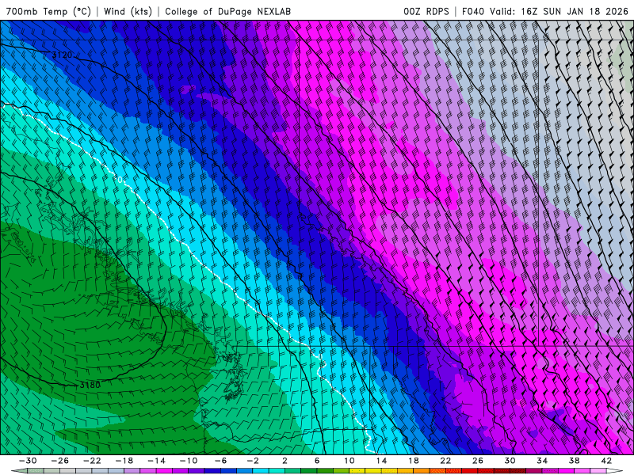Click the 14 color scale label

coord(381,461)
